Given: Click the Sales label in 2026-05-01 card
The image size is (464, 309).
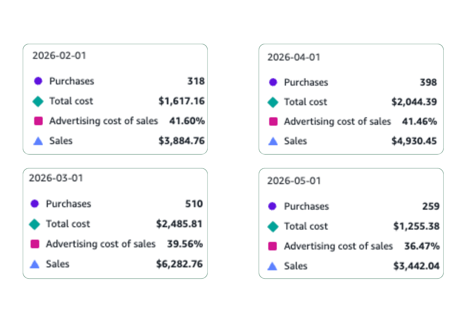Looking at the screenshot, I should 296,266.
